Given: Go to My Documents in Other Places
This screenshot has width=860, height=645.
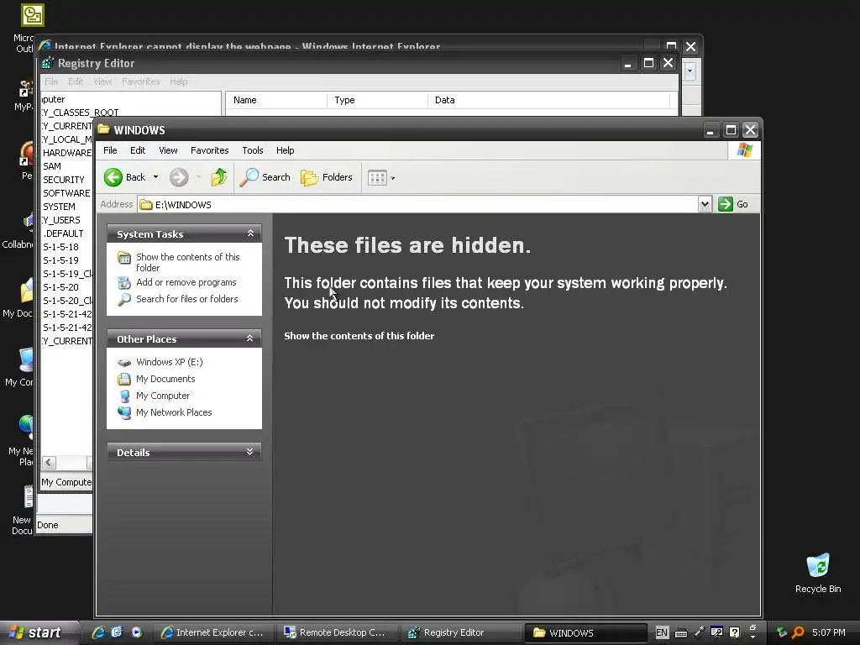Looking at the screenshot, I should click(165, 379).
